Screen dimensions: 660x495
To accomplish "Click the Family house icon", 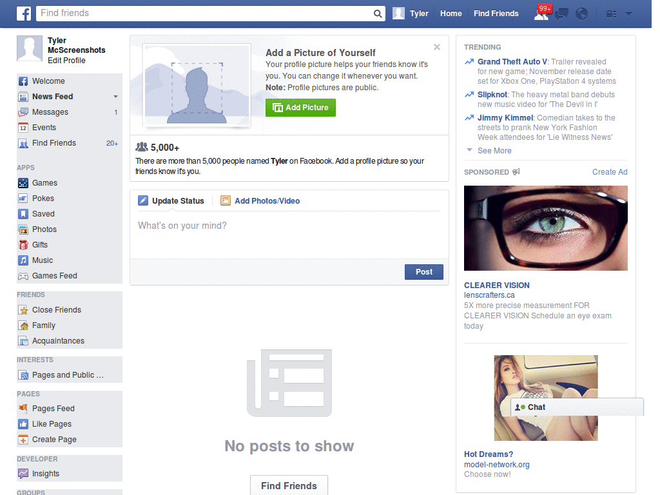I will pos(23,325).
